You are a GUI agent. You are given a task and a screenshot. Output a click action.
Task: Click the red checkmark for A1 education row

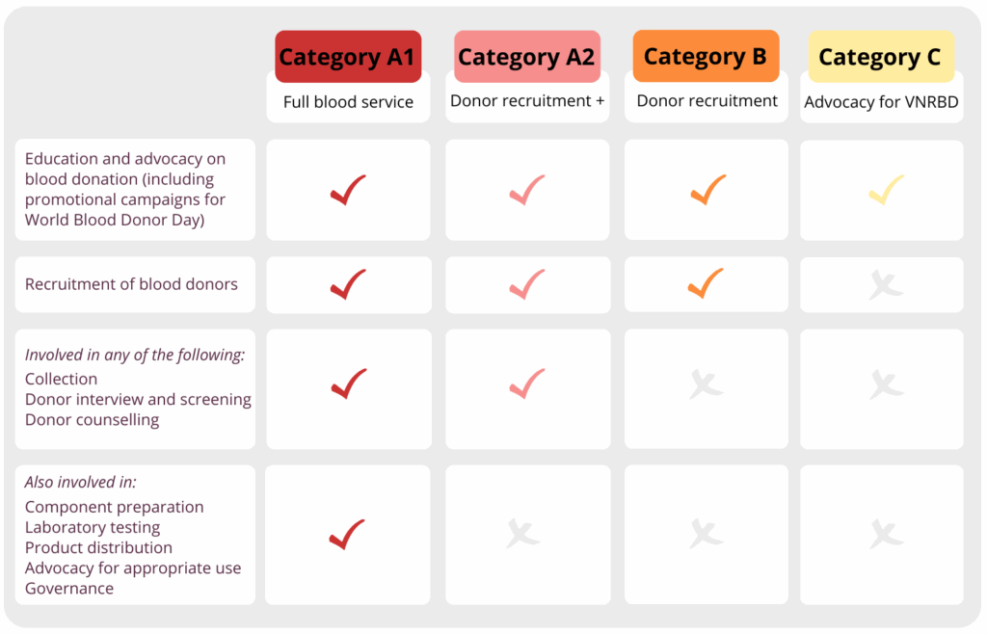pyautogui.click(x=348, y=189)
